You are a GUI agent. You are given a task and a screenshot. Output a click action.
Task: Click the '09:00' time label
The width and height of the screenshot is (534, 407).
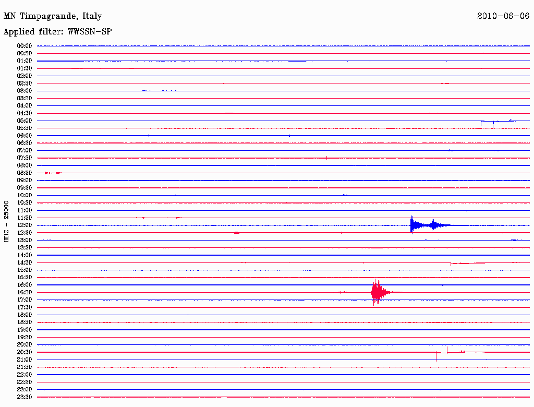[x=25, y=181]
